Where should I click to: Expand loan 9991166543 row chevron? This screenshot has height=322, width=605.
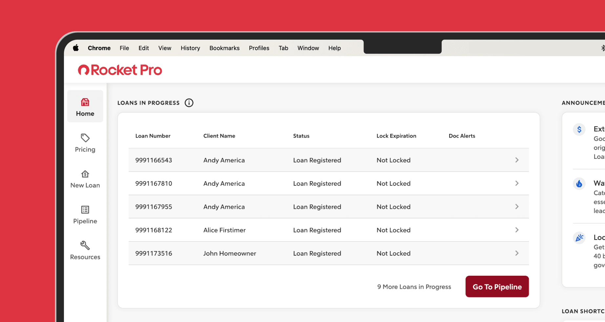pyautogui.click(x=517, y=160)
